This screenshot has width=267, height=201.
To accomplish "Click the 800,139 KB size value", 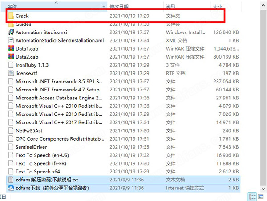I will click(x=226, y=57).
